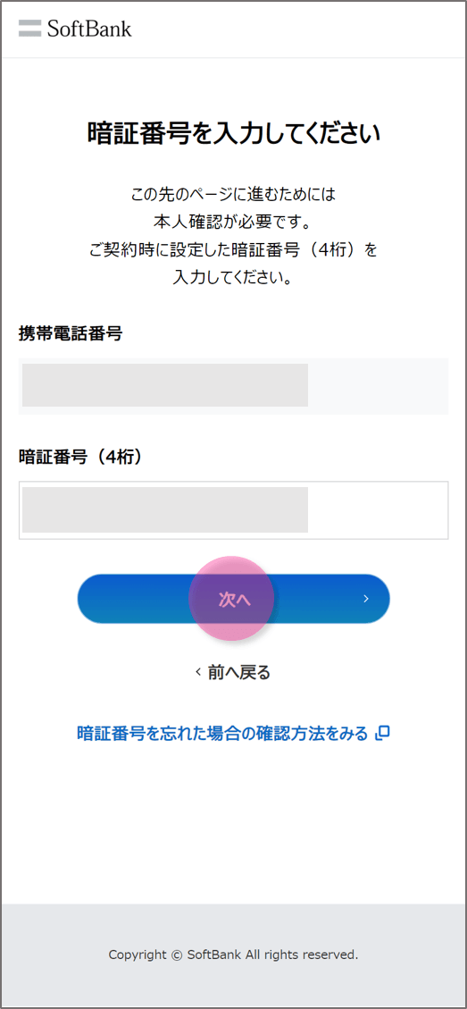Click the 携帯電話番号 display field
Screen dimensions: 467x1009
[234, 385]
